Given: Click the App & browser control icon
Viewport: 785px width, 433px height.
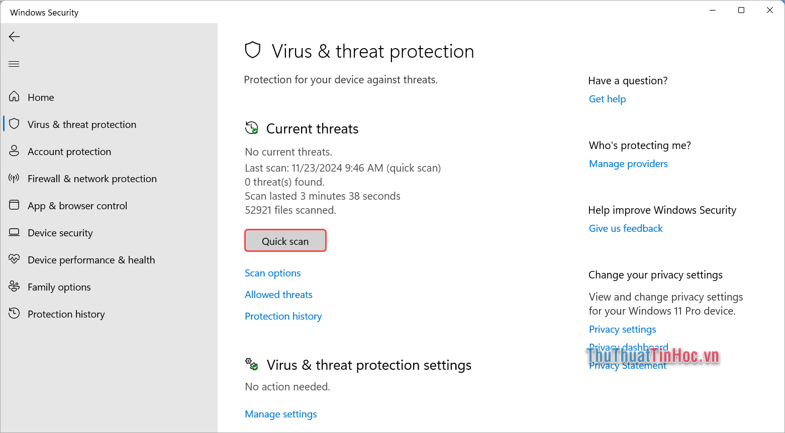Looking at the screenshot, I should point(14,205).
